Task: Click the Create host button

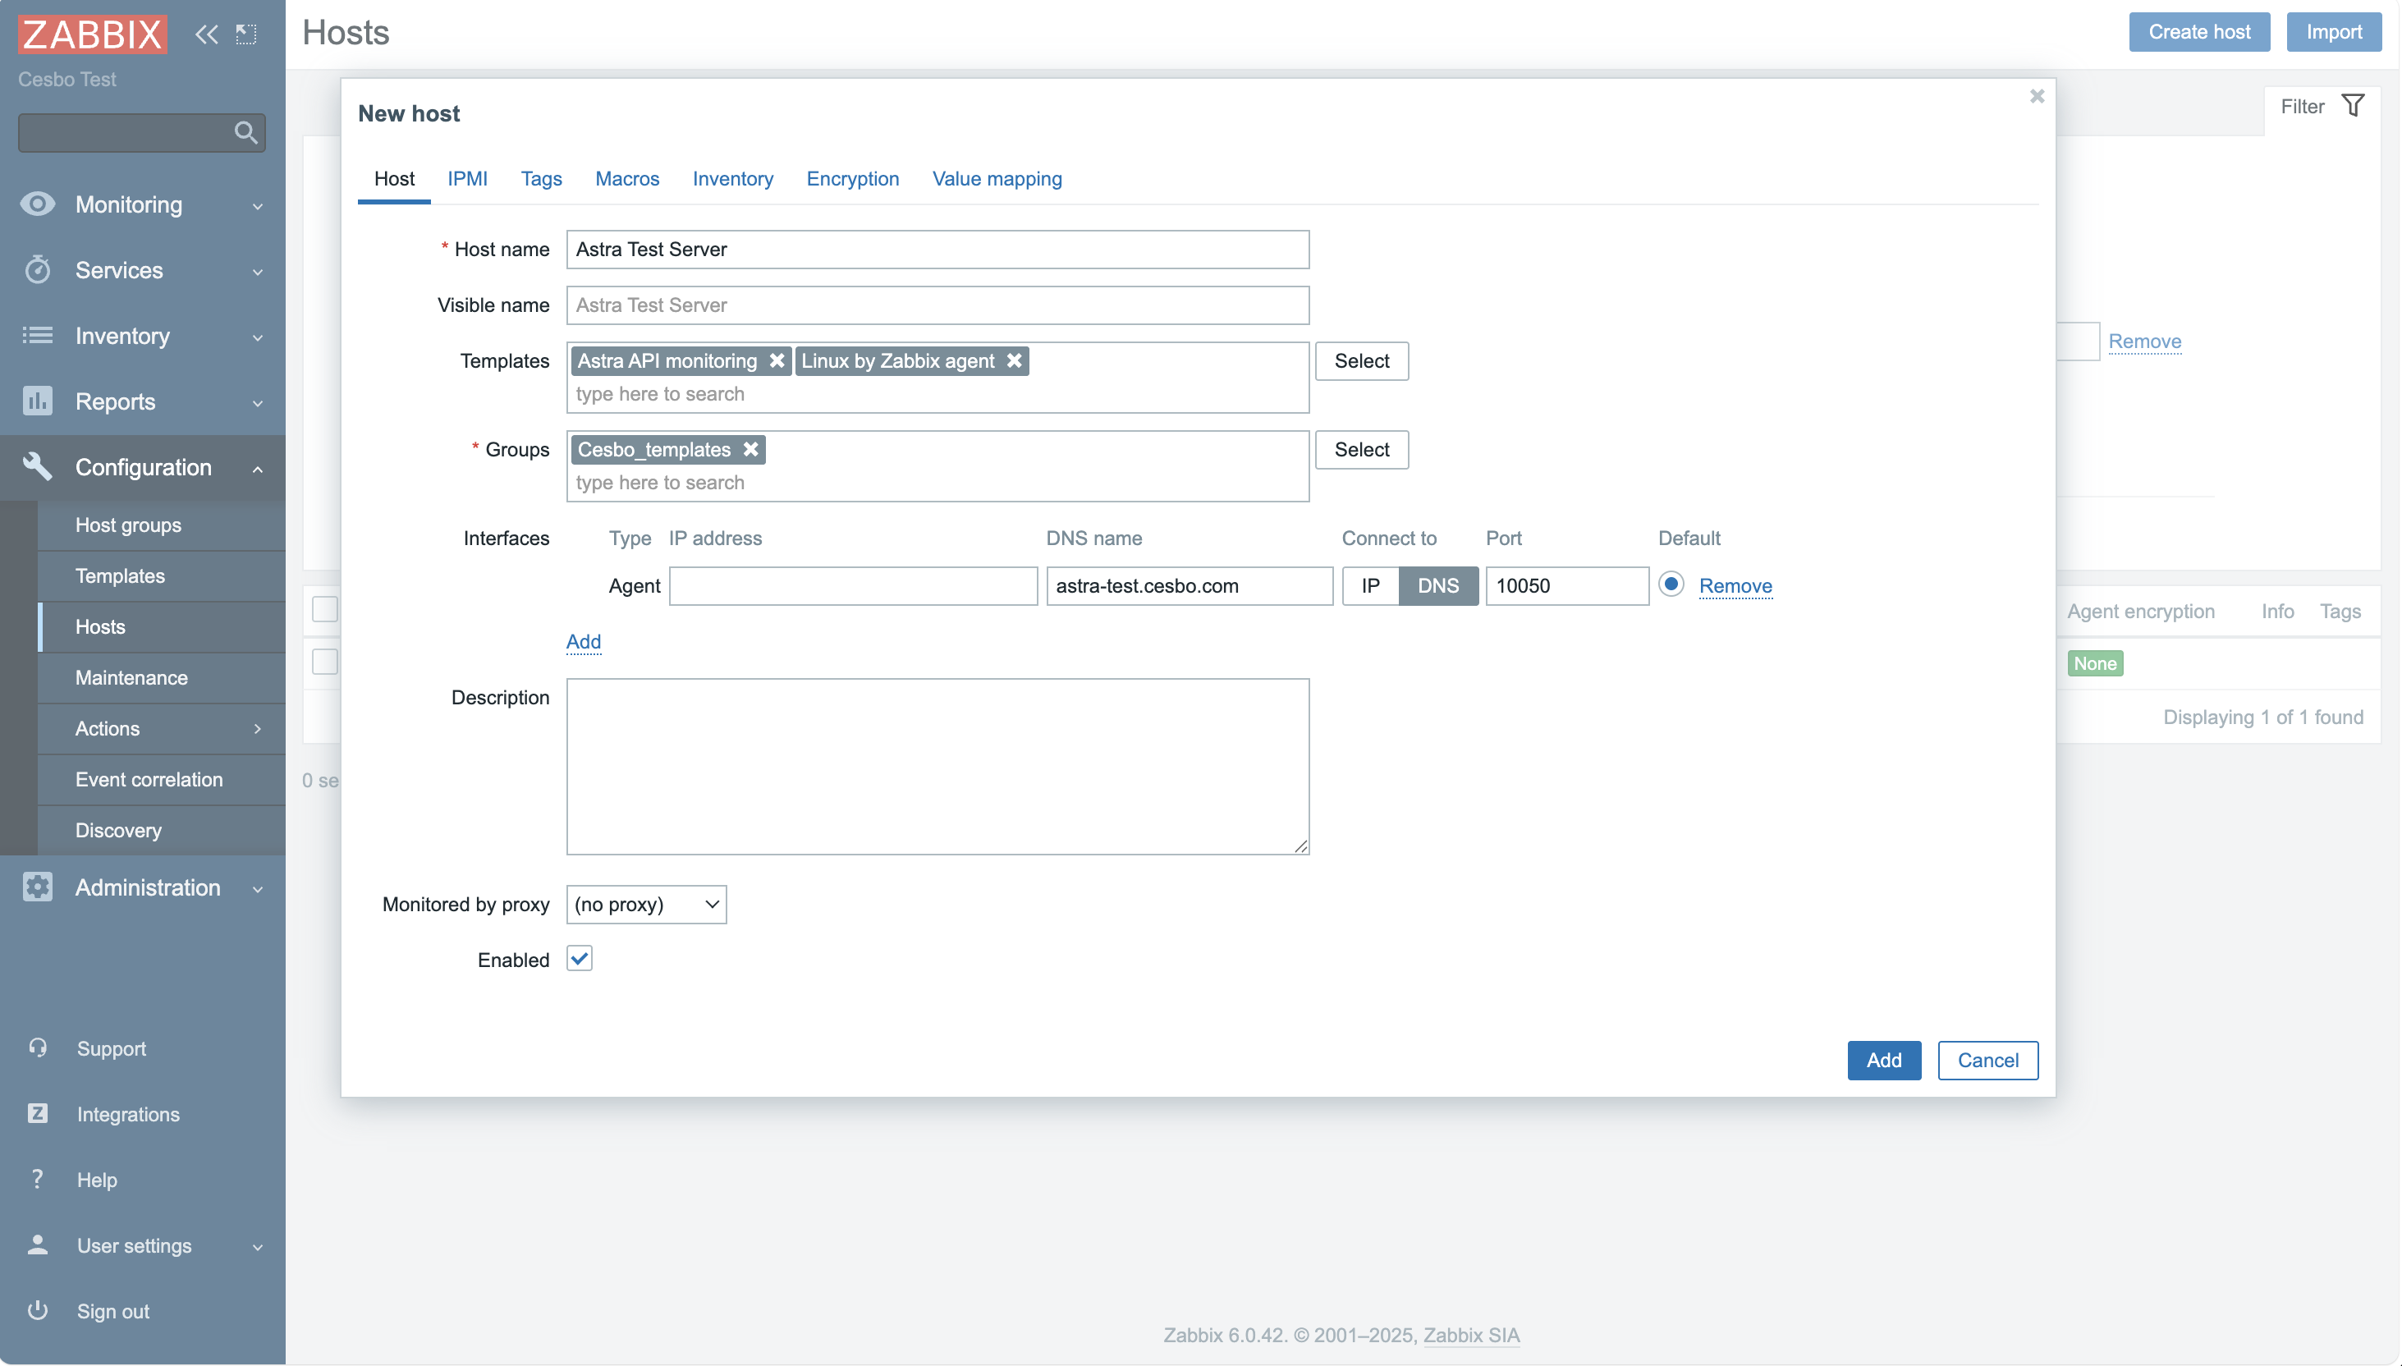Action: click(x=2198, y=31)
